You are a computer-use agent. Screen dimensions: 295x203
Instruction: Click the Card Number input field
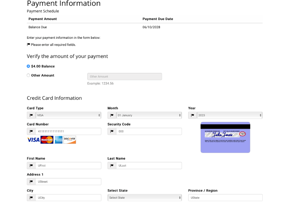click(68, 131)
